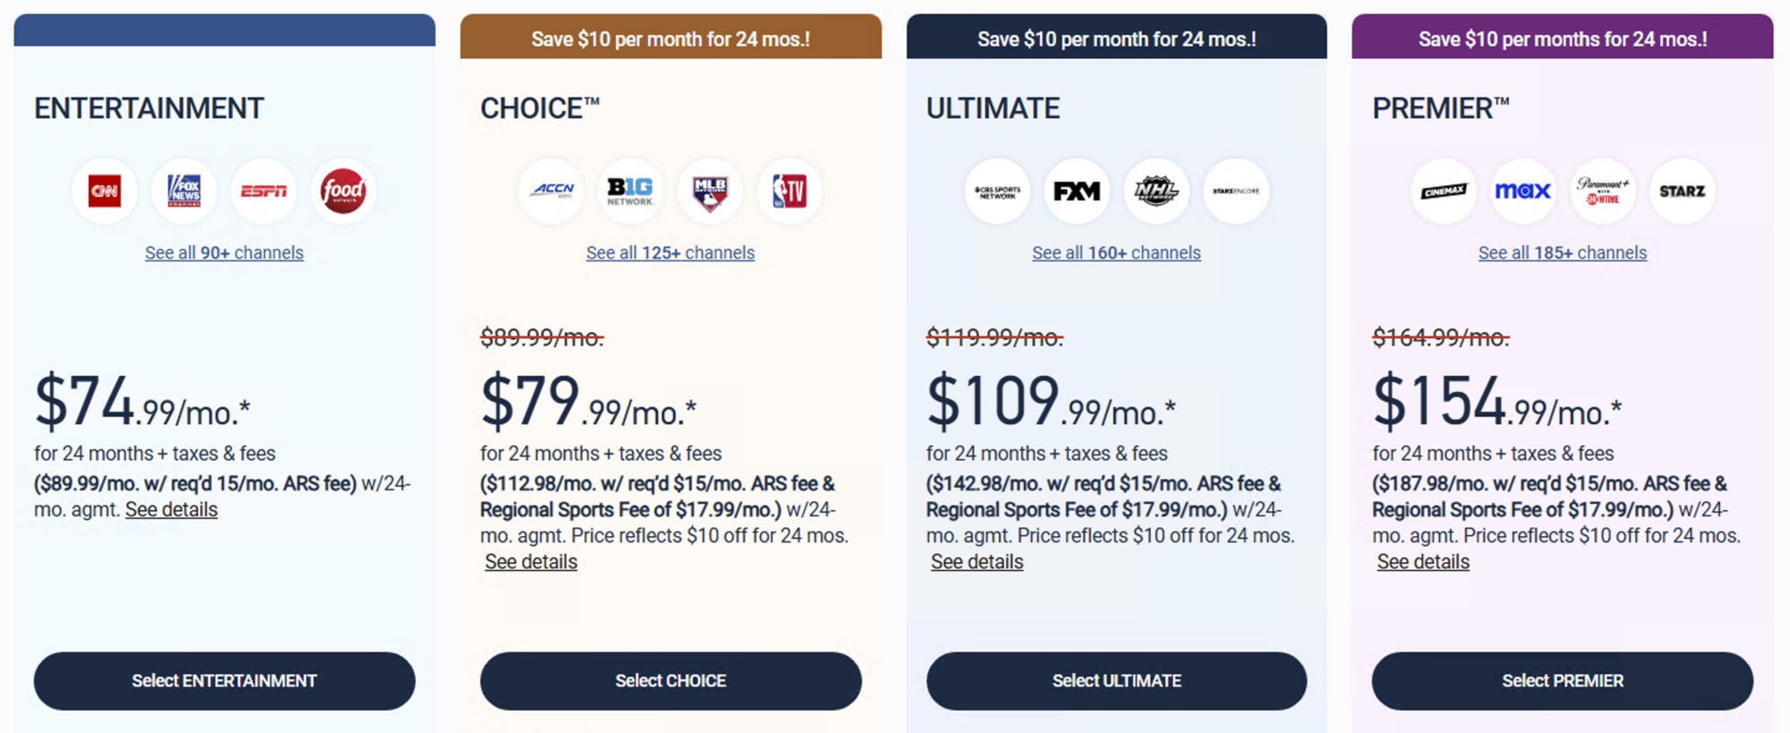The width and height of the screenshot is (1790, 733).
Task: Click the Select PREMIER button
Action: (1562, 681)
